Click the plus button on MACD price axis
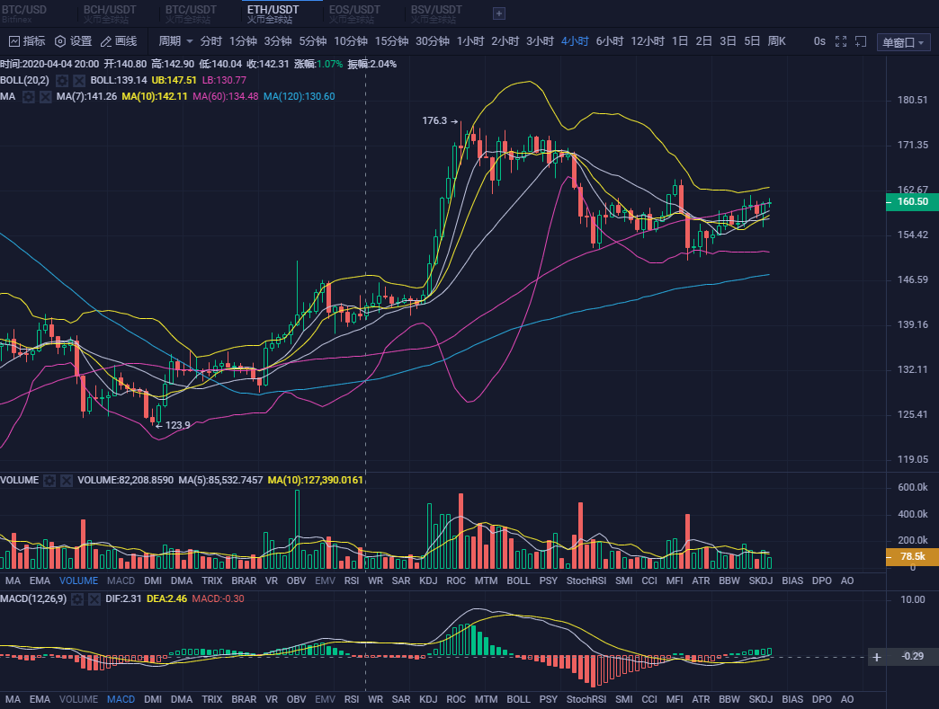The width and height of the screenshot is (939, 709). pos(877,657)
